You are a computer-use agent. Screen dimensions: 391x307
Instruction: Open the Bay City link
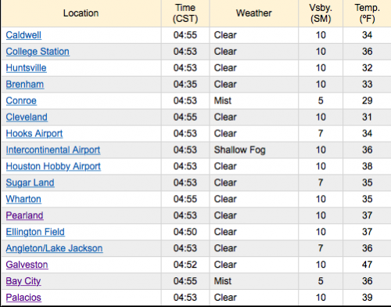coord(23,281)
